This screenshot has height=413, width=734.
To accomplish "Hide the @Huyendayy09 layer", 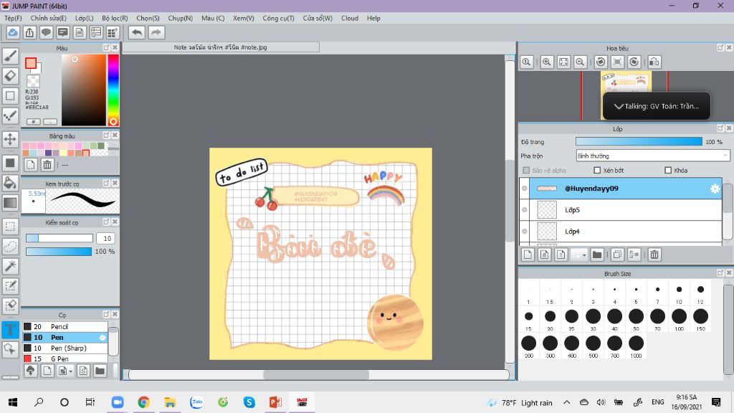I will click(524, 189).
